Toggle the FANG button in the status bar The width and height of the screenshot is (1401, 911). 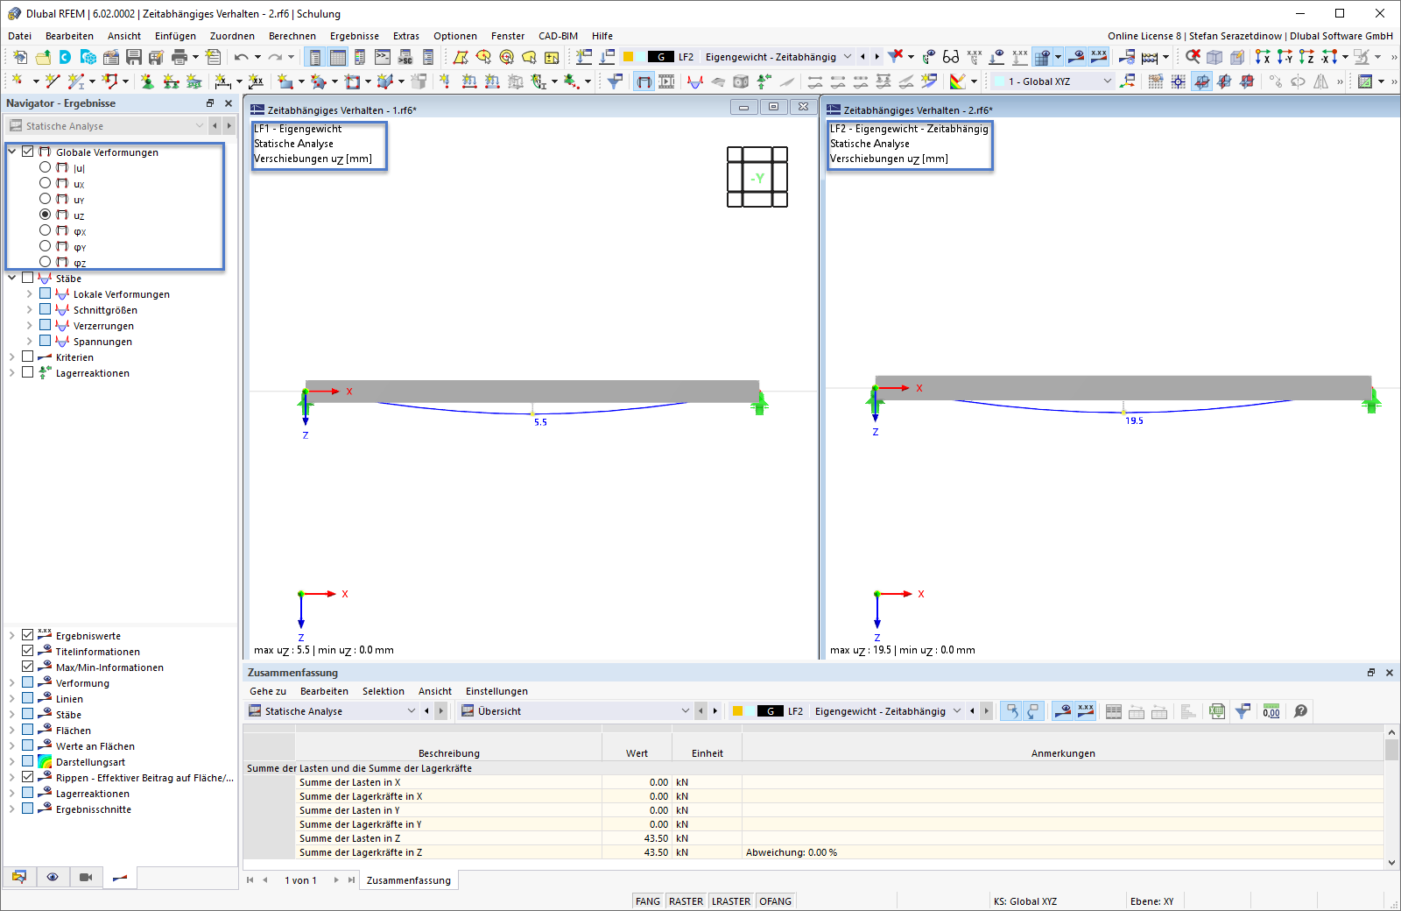pos(647,900)
